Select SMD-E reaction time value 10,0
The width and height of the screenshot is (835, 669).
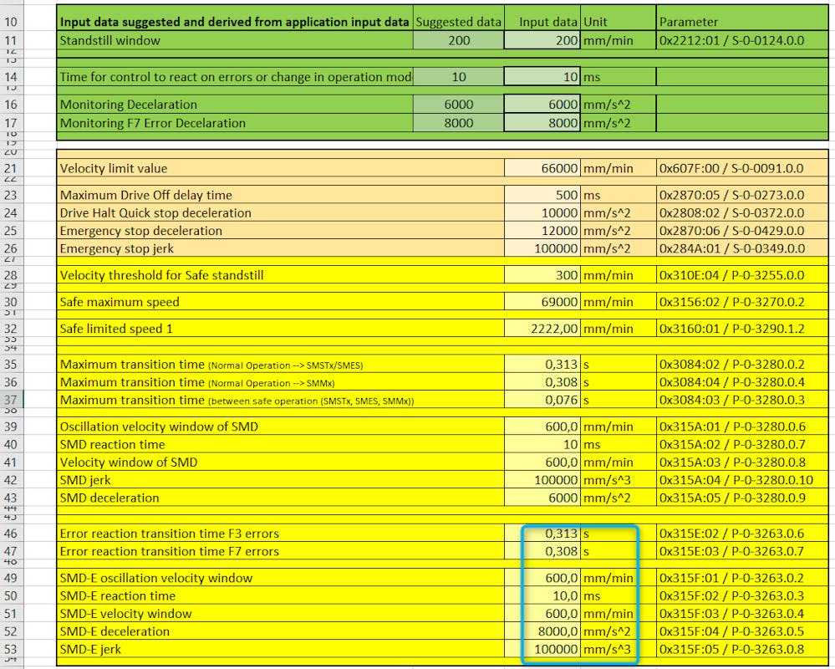[x=542, y=596]
